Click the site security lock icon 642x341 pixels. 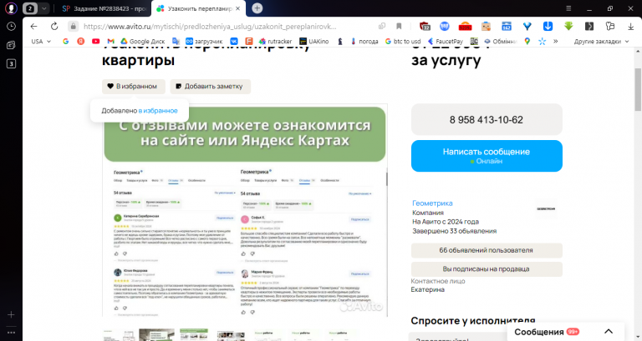[x=73, y=27]
